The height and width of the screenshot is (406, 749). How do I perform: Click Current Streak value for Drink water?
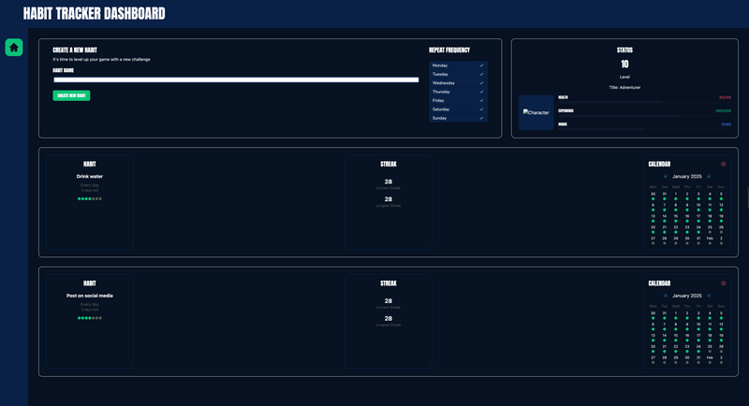[389, 181]
